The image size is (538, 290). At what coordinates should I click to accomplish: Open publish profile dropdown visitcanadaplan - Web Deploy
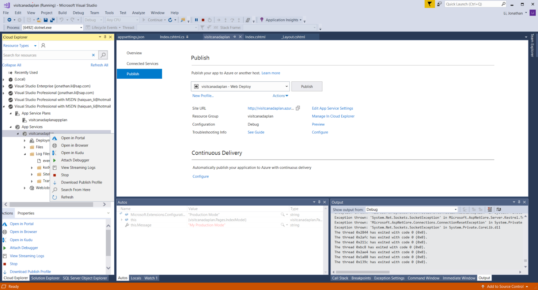[240, 86]
